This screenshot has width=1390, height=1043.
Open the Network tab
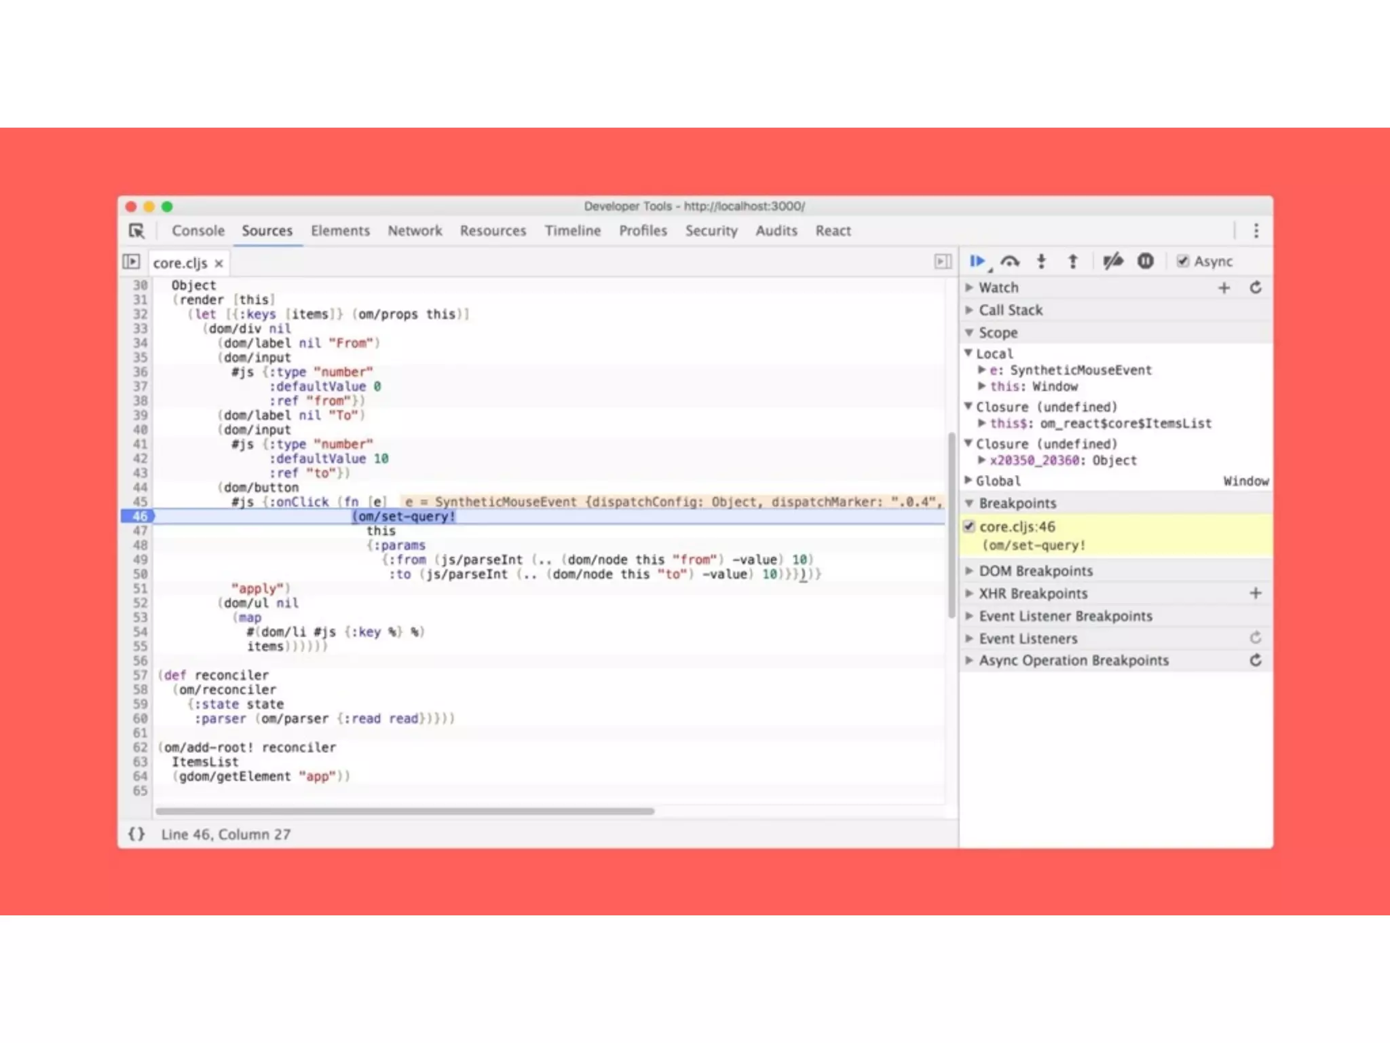(x=415, y=231)
